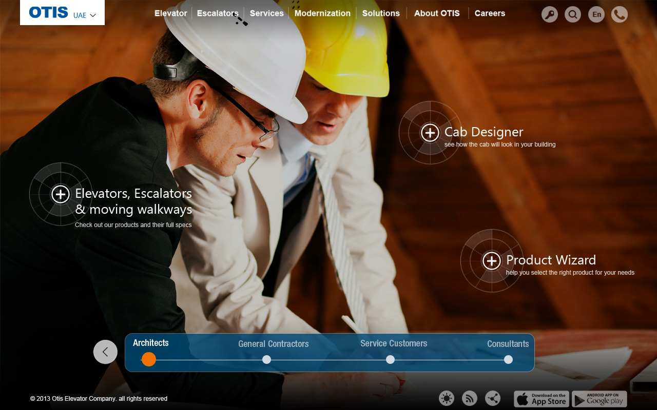The image size is (657, 410).
Task: Click the Service Customers timeline dot
Action: click(390, 360)
